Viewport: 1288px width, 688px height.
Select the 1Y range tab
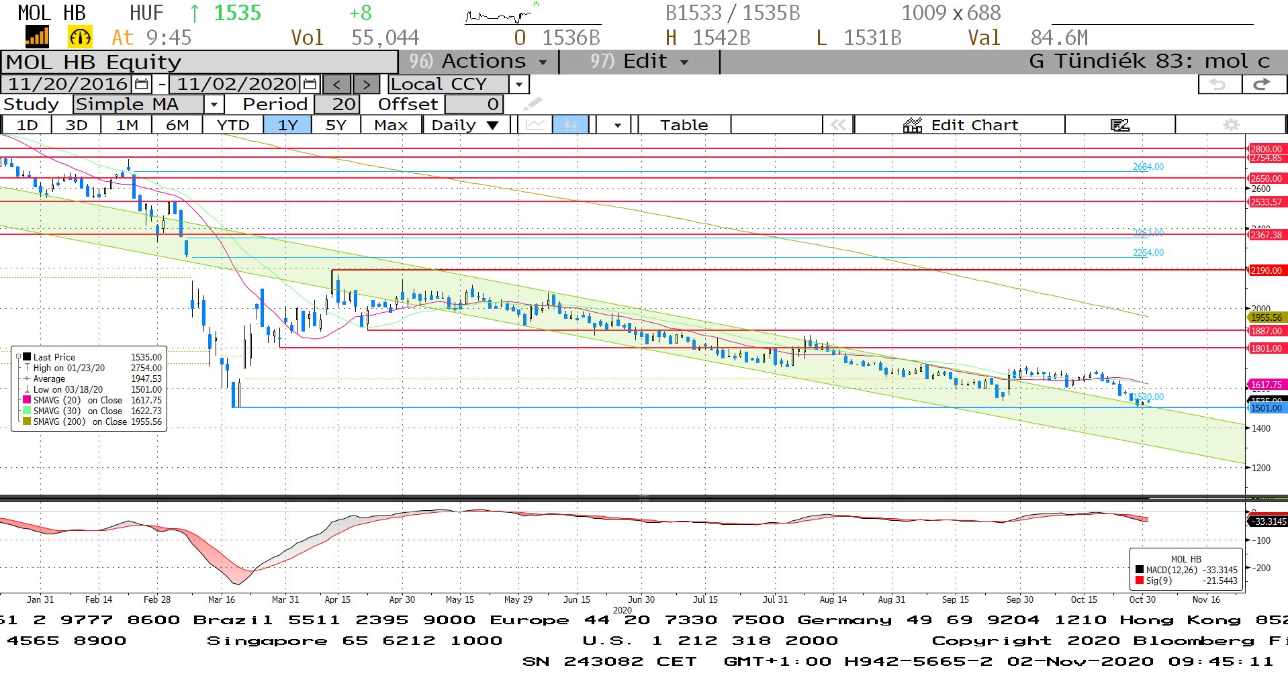coord(287,125)
